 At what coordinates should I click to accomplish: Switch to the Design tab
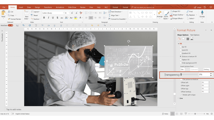click(x=37, y=7)
